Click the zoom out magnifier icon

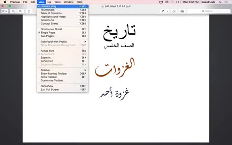point(13,11)
